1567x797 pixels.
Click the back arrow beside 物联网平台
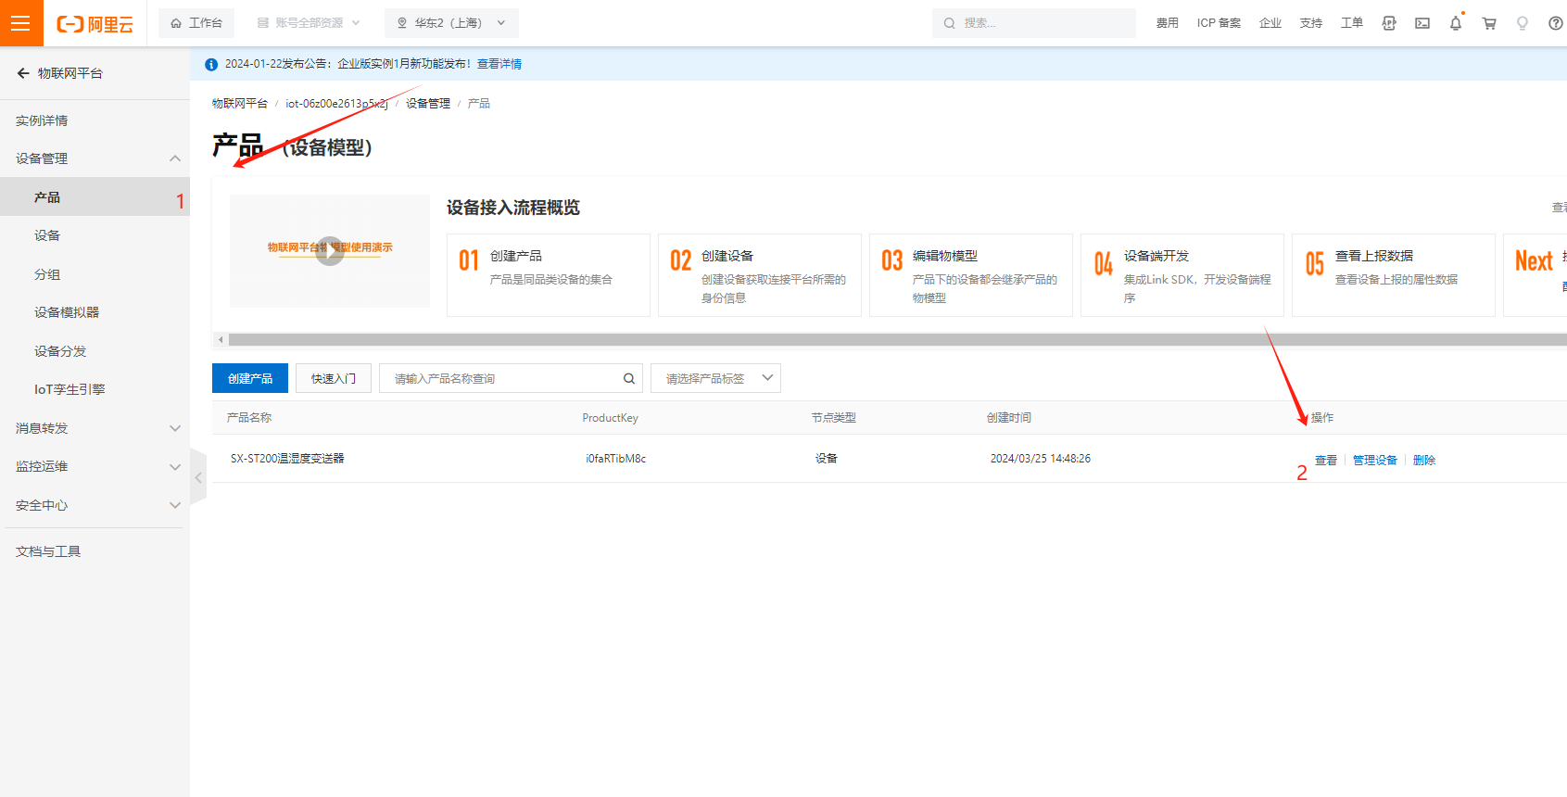(23, 73)
